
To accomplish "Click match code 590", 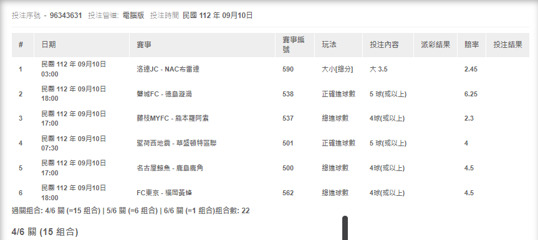I will (288, 69).
